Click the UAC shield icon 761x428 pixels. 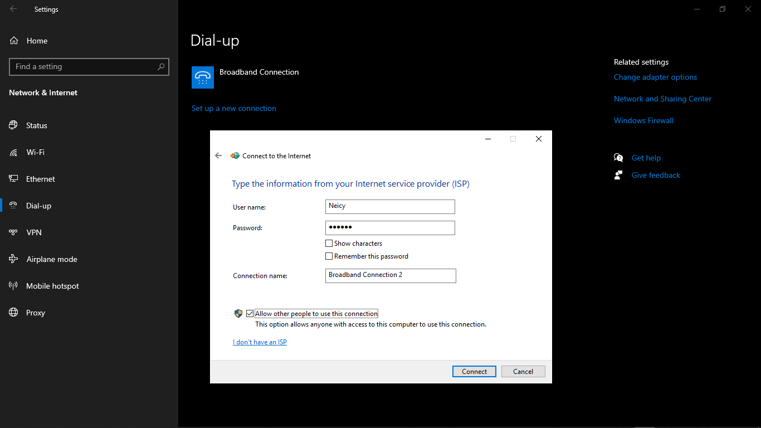(x=238, y=314)
